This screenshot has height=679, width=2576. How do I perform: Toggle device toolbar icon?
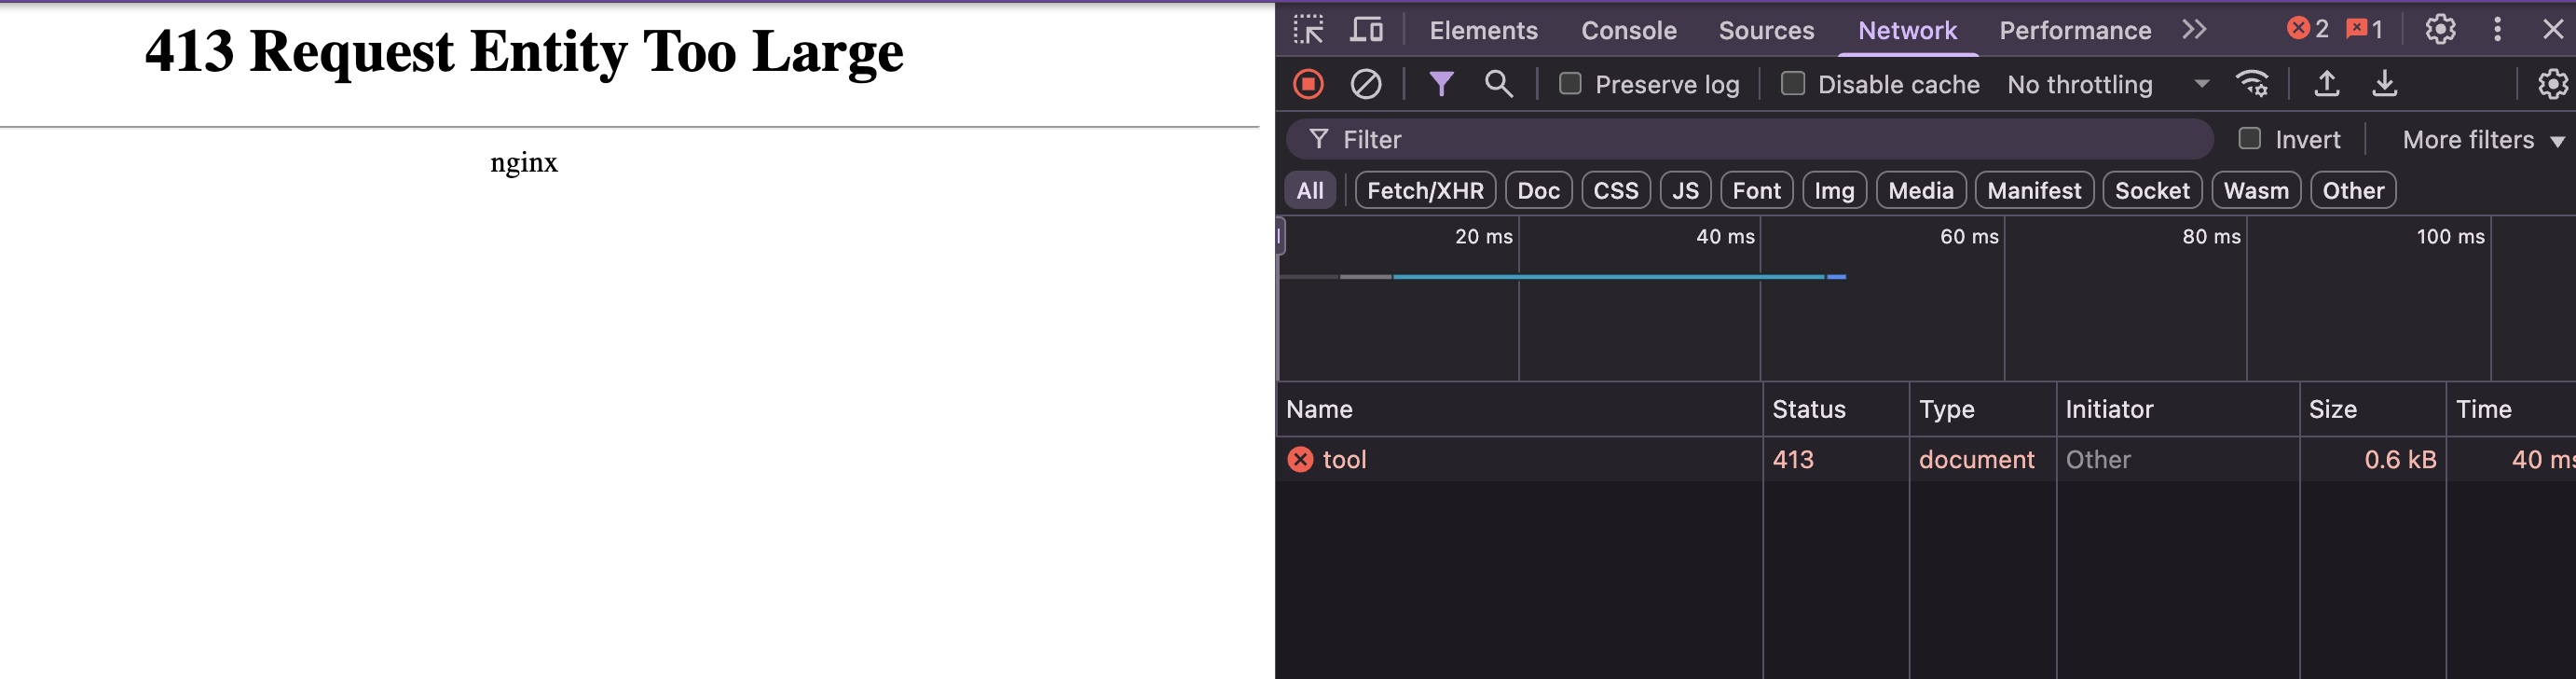(1366, 29)
